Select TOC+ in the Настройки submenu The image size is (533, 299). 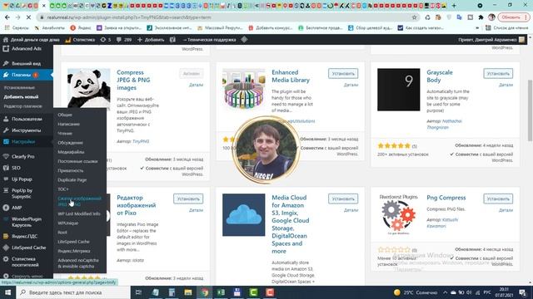(63, 189)
